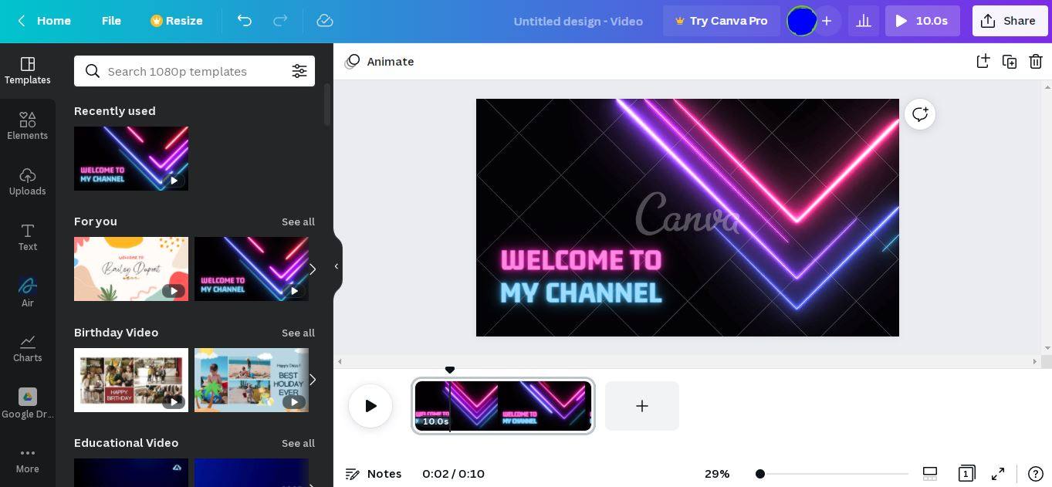Click the horizontal canvas scrollbar

coord(687,361)
